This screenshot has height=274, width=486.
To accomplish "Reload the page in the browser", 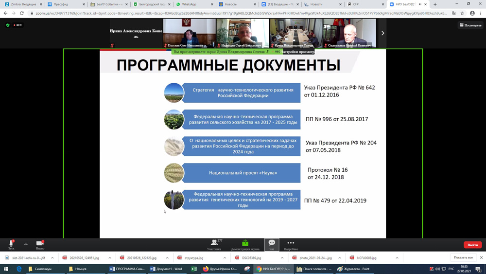I will click(22, 13).
